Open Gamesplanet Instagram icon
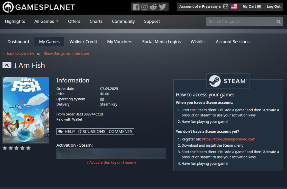Image resolution: width=287 pixels, height=189 pixels. click(x=145, y=7)
